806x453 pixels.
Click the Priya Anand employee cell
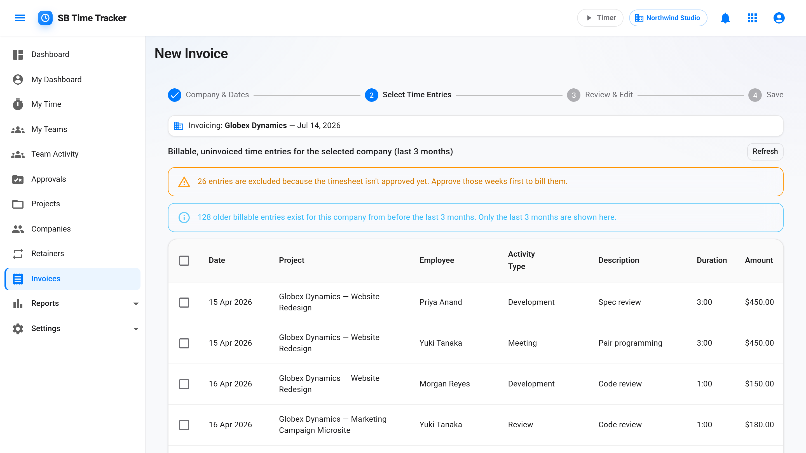(441, 302)
